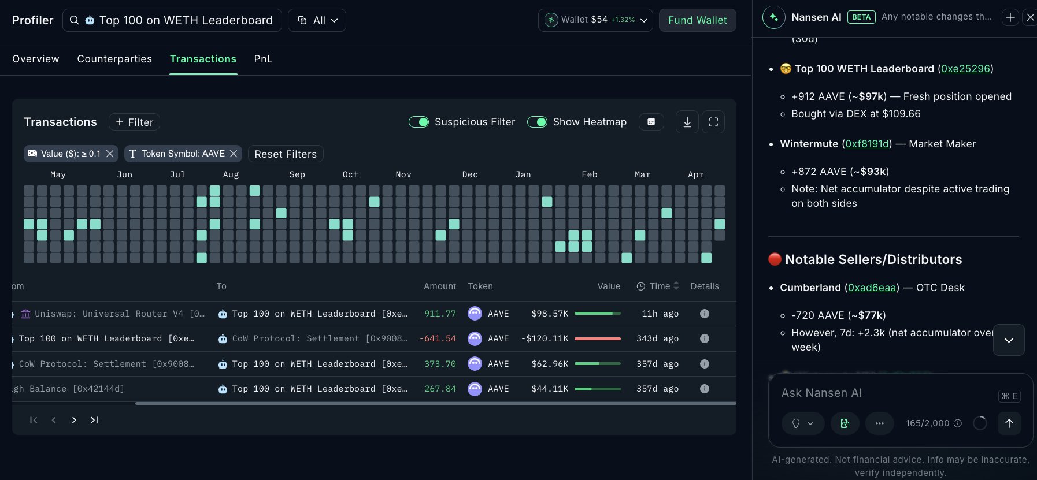1037x480 pixels.
Task: Remove the Token Symbol AAVE filter
Action: [234, 154]
